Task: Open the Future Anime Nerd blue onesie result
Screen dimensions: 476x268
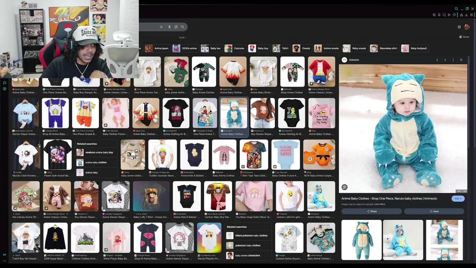Action: [286, 155]
